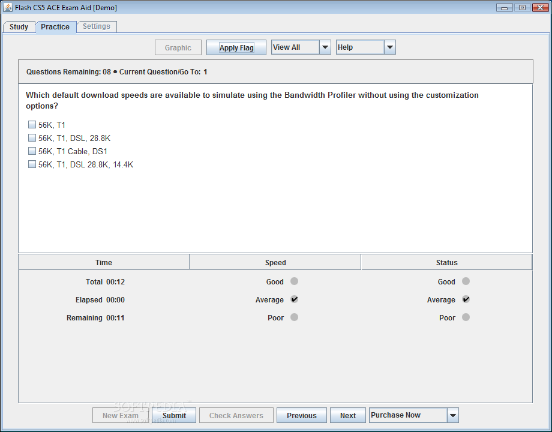Click the Status column header
Screen dimensions: 552x432
point(447,262)
